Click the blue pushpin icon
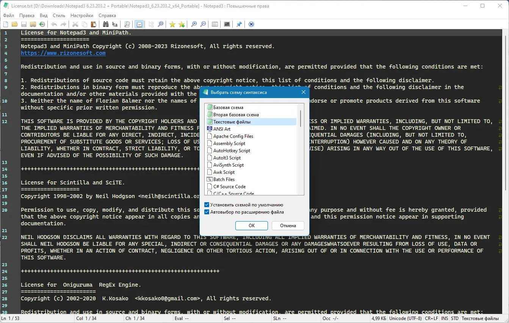 point(239,24)
